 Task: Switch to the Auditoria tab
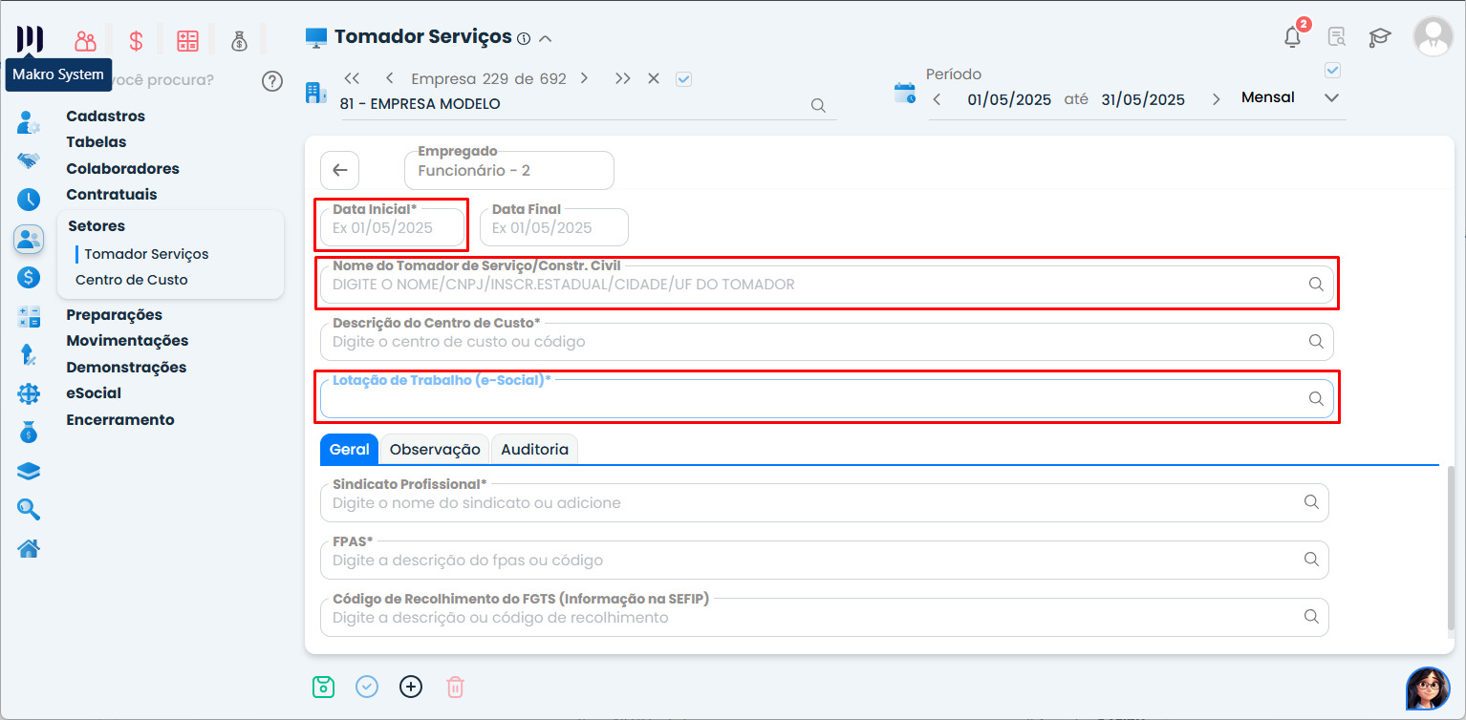tap(534, 450)
